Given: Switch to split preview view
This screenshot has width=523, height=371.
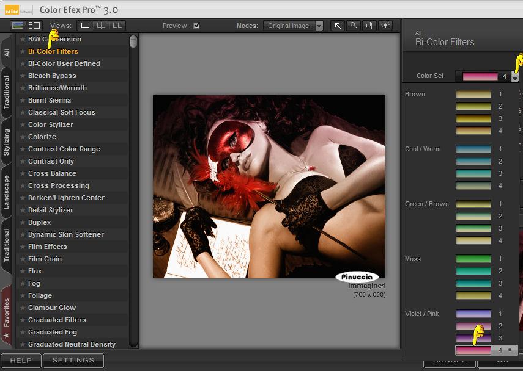Looking at the screenshot, I should [101, 26].
